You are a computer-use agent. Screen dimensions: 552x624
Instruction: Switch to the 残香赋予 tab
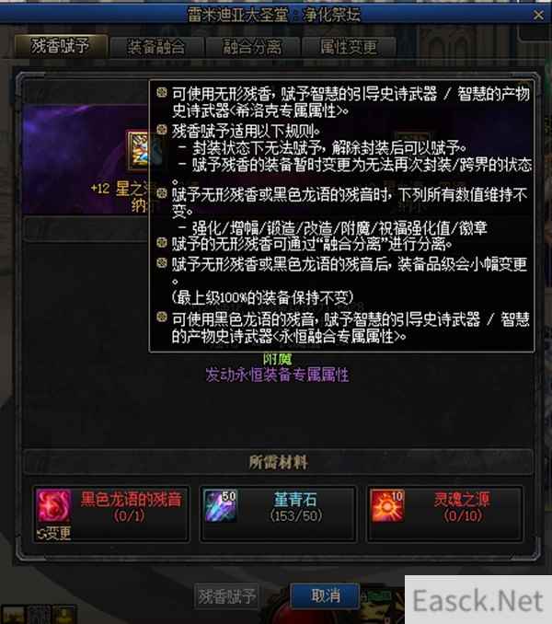[x=61, y=47]
